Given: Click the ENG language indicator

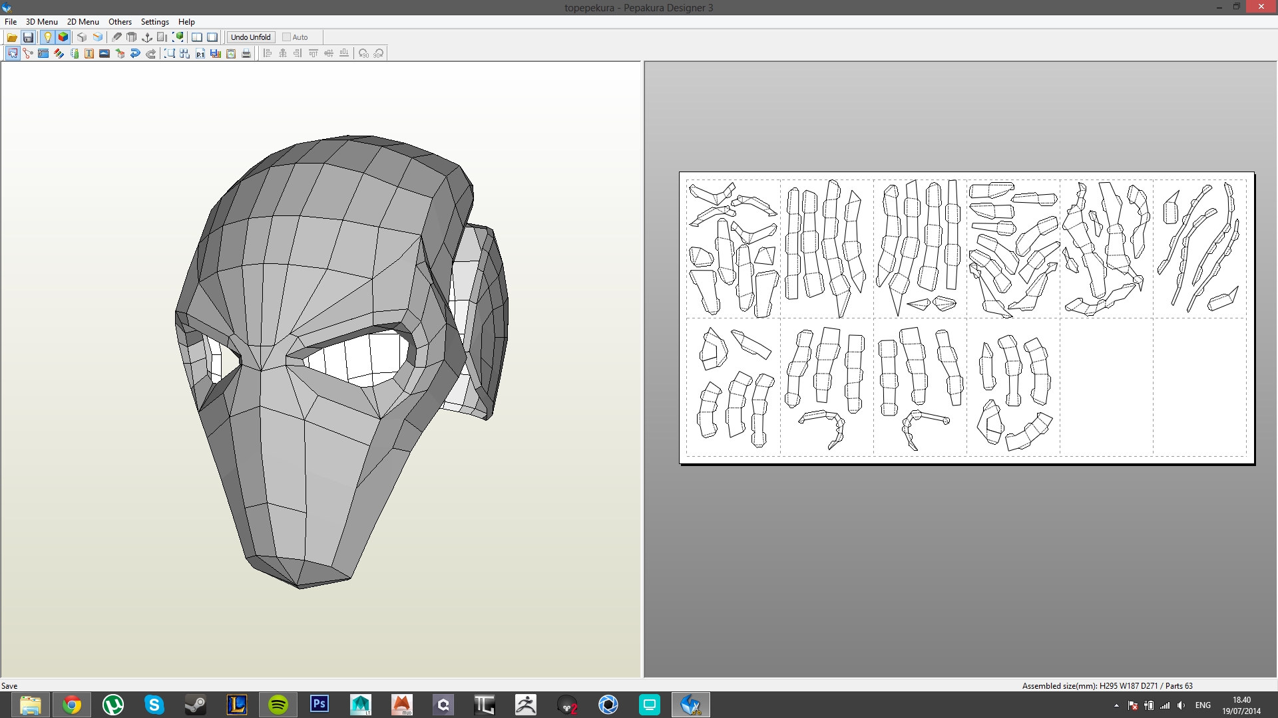Looking at the screenshot, I should (1203, 705).
